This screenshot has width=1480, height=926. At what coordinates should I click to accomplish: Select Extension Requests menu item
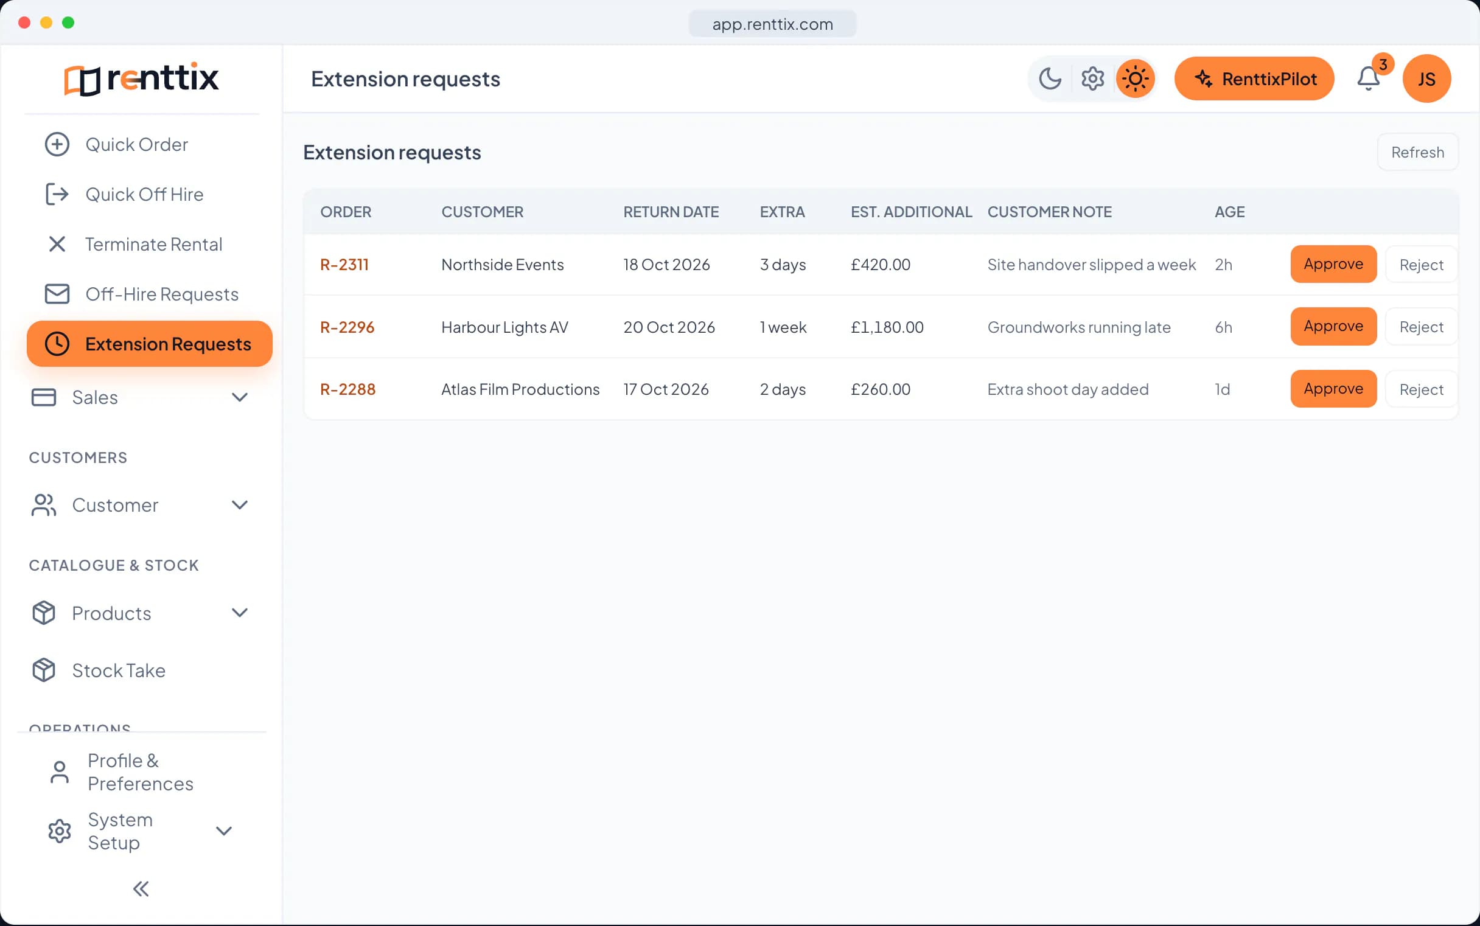tap(150, 344)
